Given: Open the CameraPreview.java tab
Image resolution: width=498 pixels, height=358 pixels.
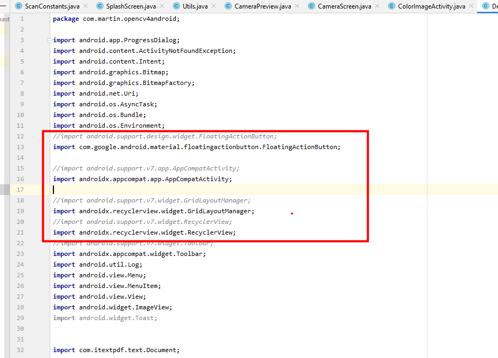Looking at the screenshot, I should [263, 6].
